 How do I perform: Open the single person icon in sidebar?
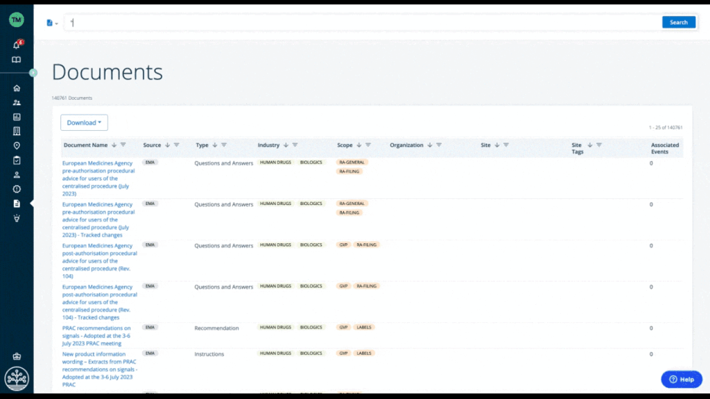17,175
